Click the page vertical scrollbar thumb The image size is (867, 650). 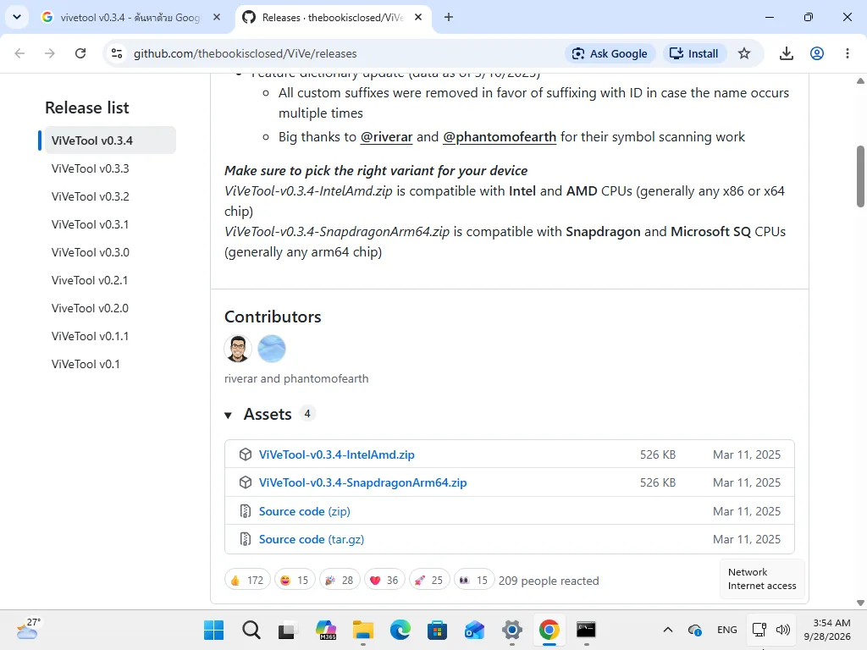(x=860, y=176)
